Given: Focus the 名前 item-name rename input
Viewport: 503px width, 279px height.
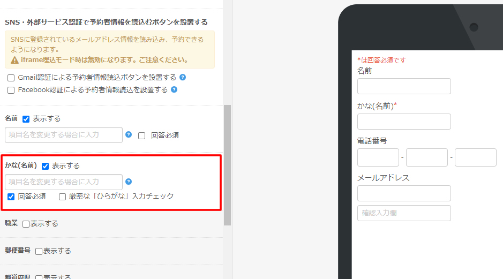Looking at the screenshot, I should point(64,135).
